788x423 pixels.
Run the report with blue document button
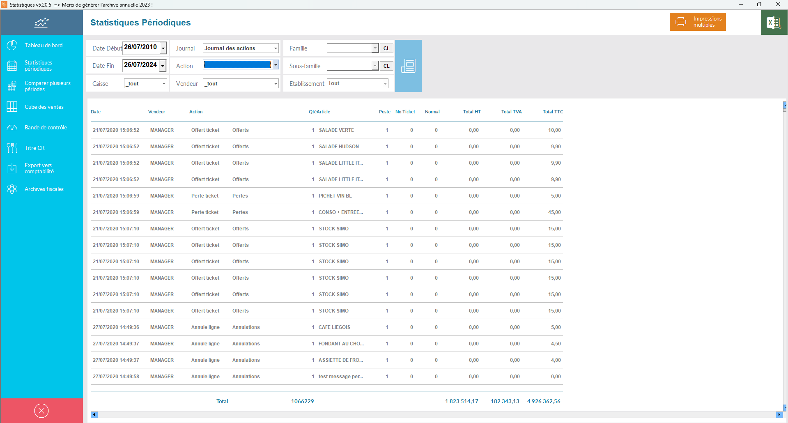408,66
